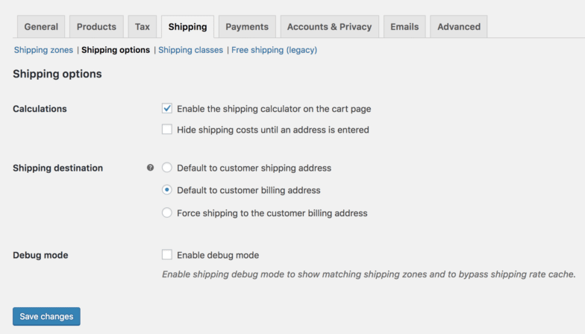The height and width of the screenshot is (334, 585).
Task: Open Free shipping (legacy) link
Action: pos(274,50)
